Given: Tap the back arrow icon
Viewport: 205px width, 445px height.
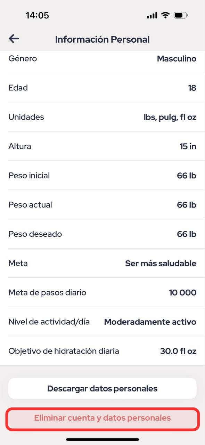Looking at the screenshot, I should [14, 39].
